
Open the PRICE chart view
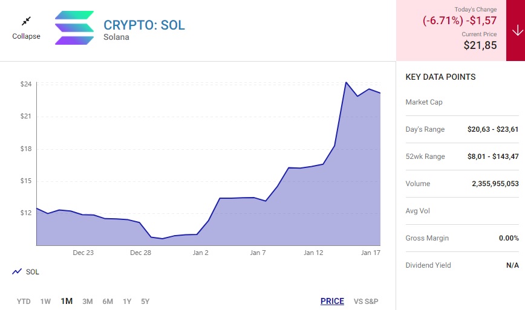(x=332, y=302)
